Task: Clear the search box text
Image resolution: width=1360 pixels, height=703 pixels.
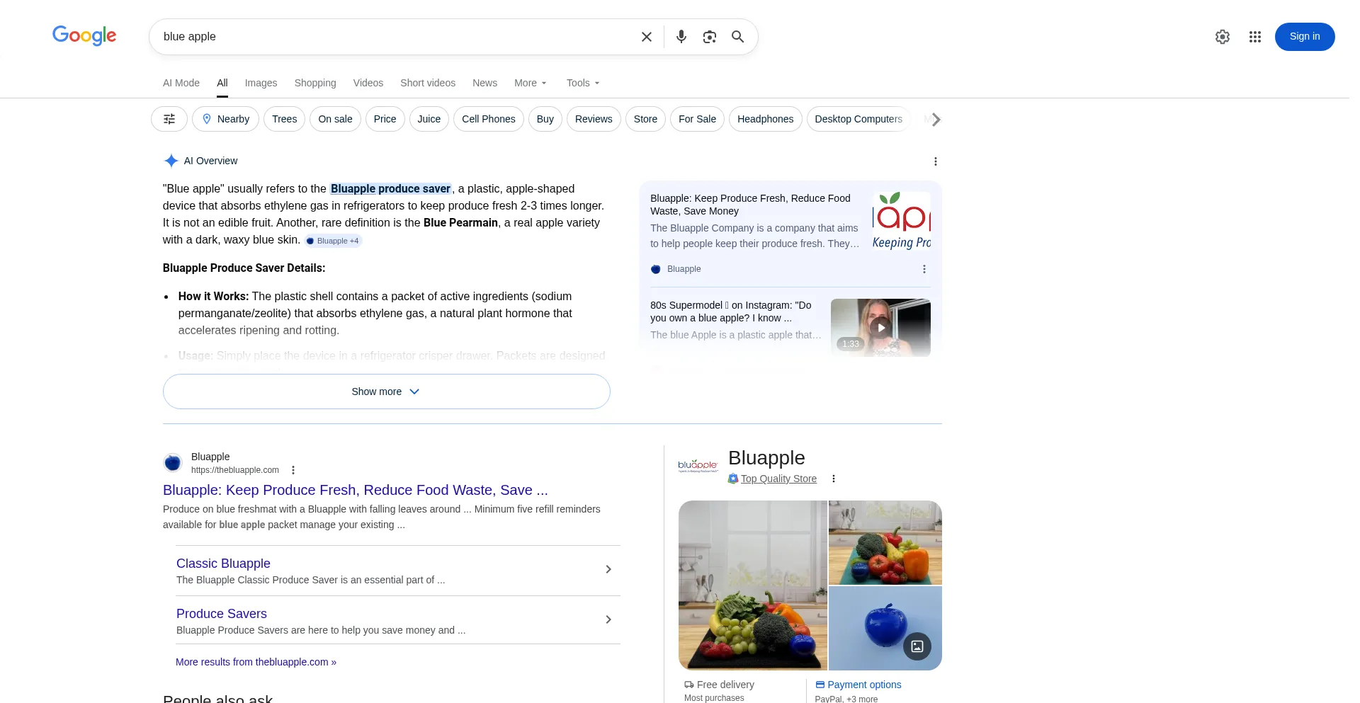Action: (x=646, y=37)
